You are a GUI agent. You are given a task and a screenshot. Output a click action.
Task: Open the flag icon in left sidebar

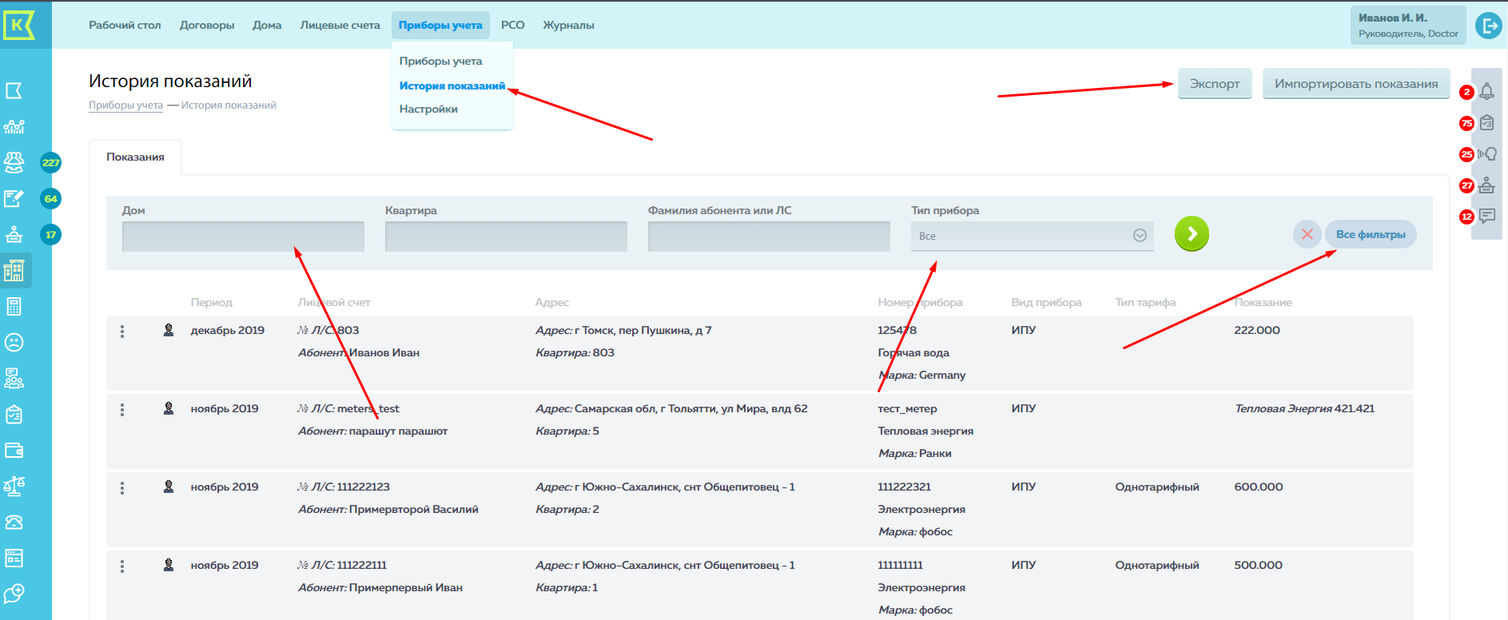[x=14, y=91]
